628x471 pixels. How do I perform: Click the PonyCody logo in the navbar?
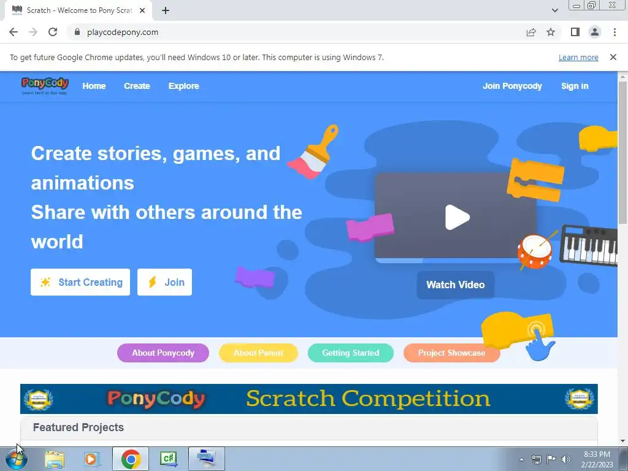click(45, 86)
